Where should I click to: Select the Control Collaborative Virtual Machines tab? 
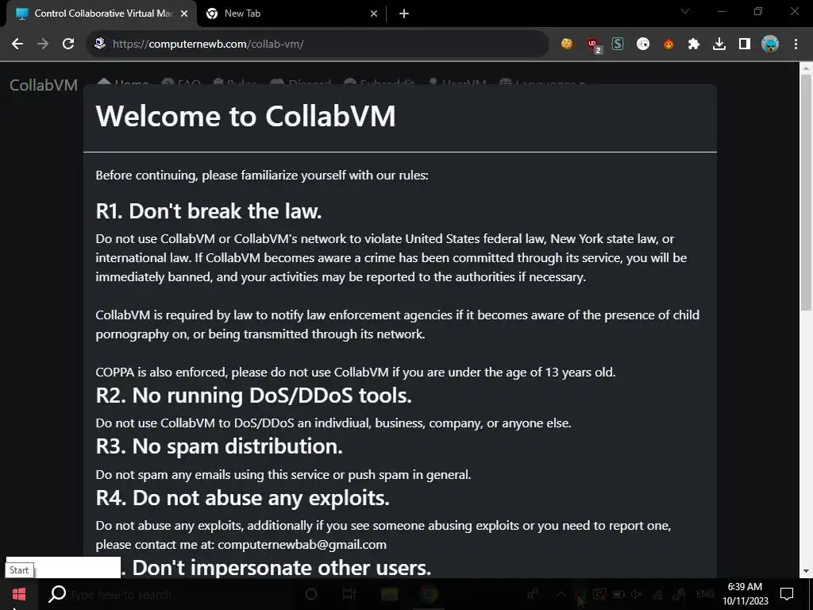(102, 14)
